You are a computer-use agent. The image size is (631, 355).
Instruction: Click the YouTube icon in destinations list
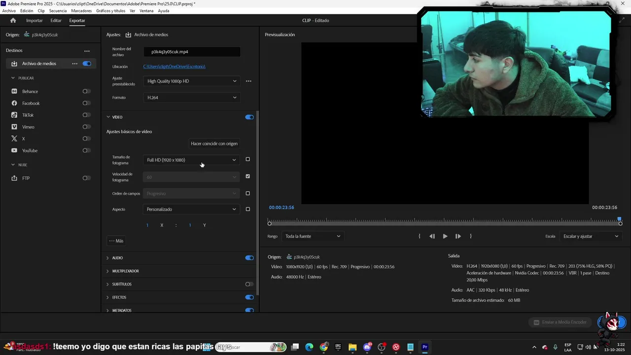14,150
